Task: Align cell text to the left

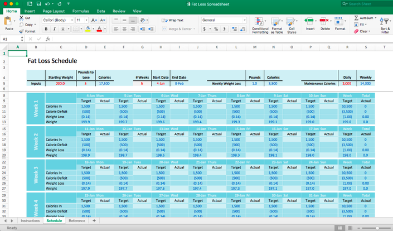Action: [116, 29]
